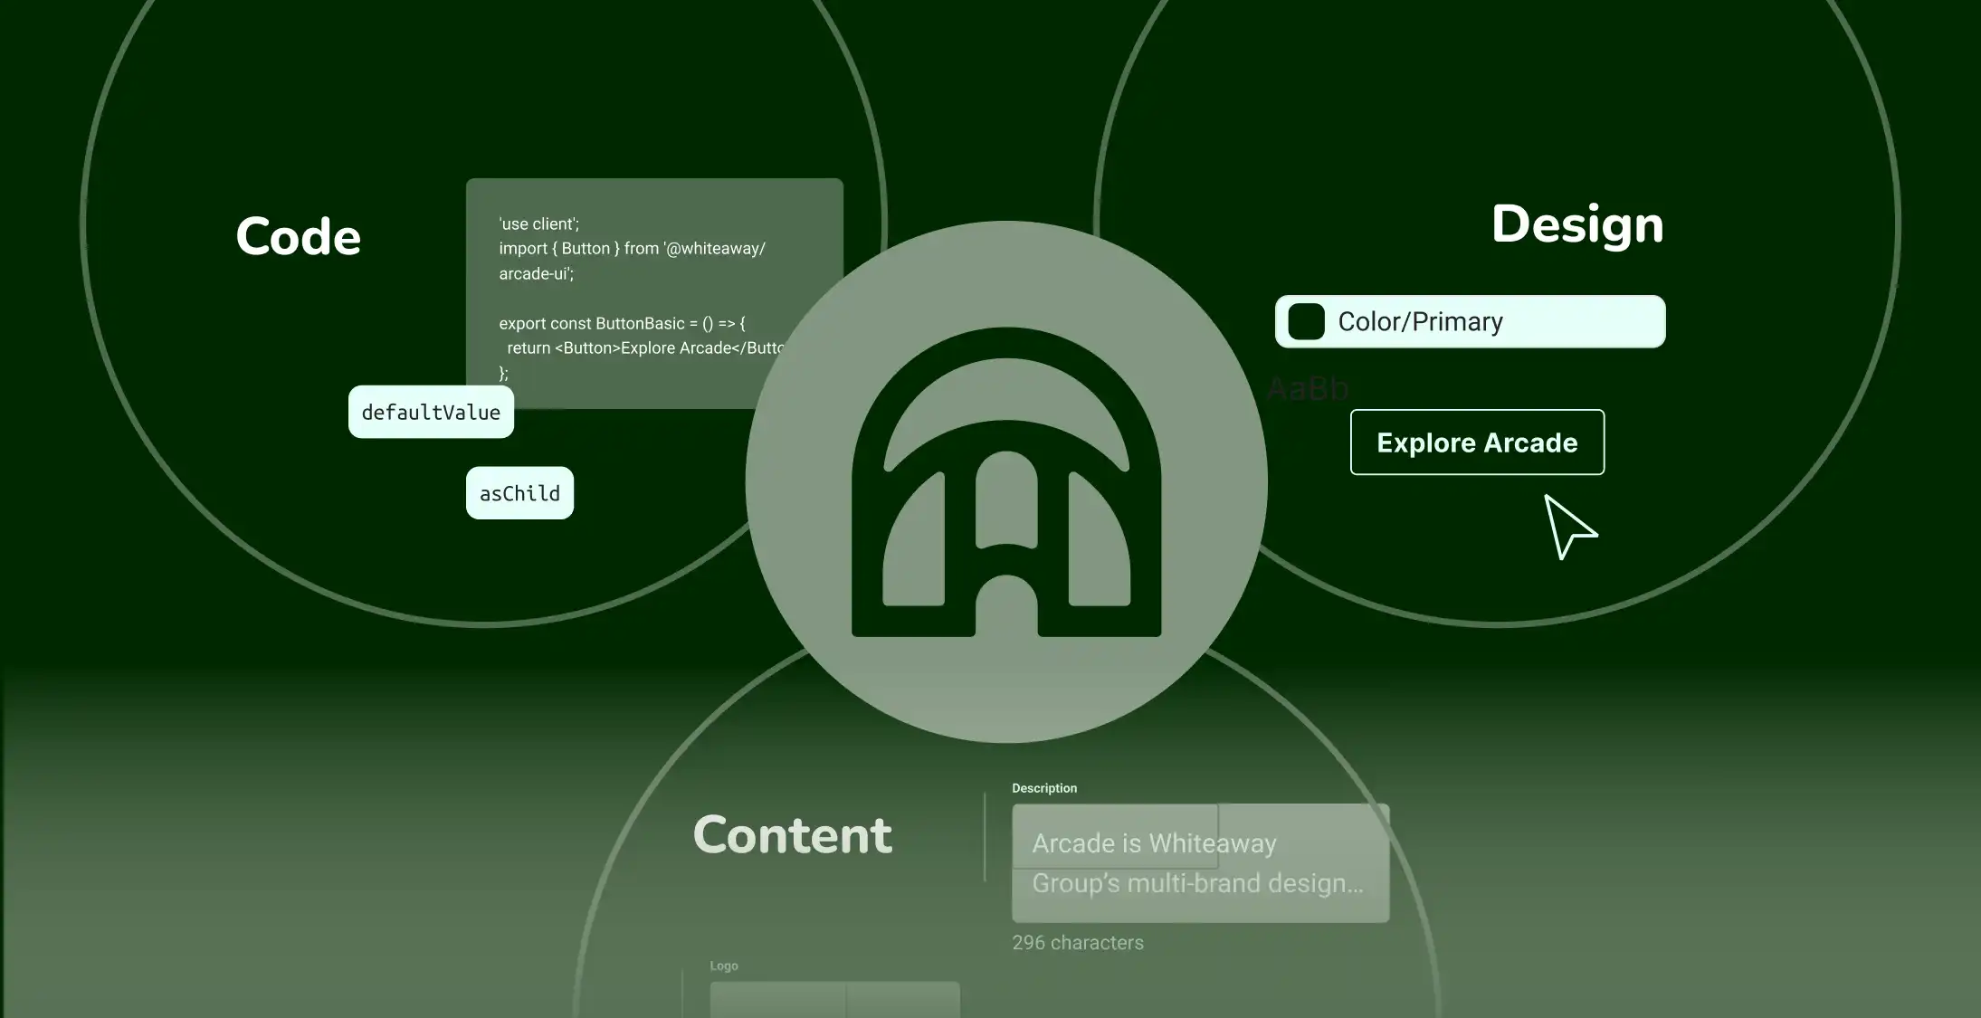Click 'export const ButtonBasic' code line
This screenshot has width=1981, height=1018.
(622, 323)
